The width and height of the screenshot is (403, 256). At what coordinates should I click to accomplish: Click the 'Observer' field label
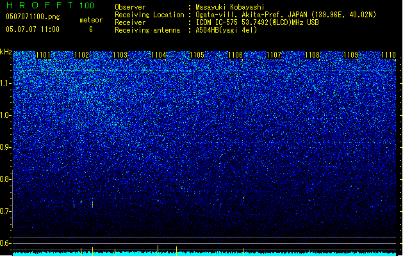point(130,7)
